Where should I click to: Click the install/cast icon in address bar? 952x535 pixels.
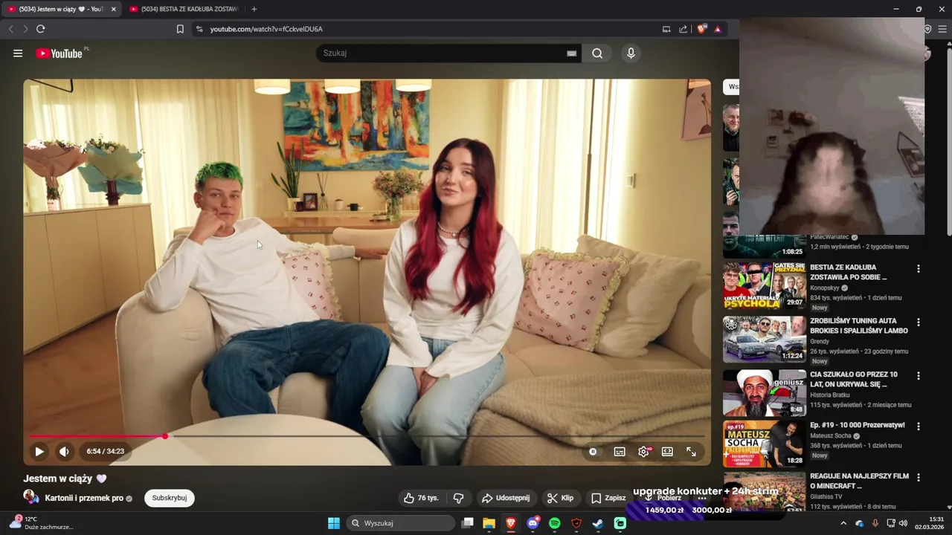666,29
